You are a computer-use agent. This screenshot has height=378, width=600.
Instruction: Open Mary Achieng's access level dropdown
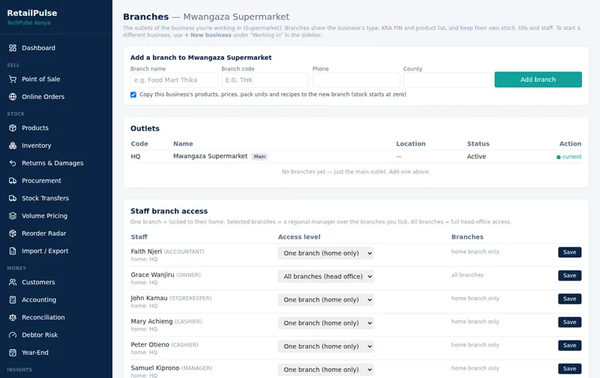click(x=325, y=323)
